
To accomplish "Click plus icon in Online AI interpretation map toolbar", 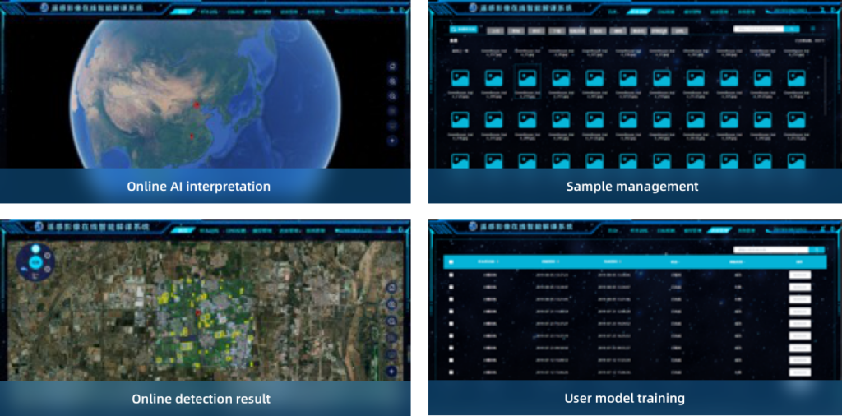I will point(392,141).
